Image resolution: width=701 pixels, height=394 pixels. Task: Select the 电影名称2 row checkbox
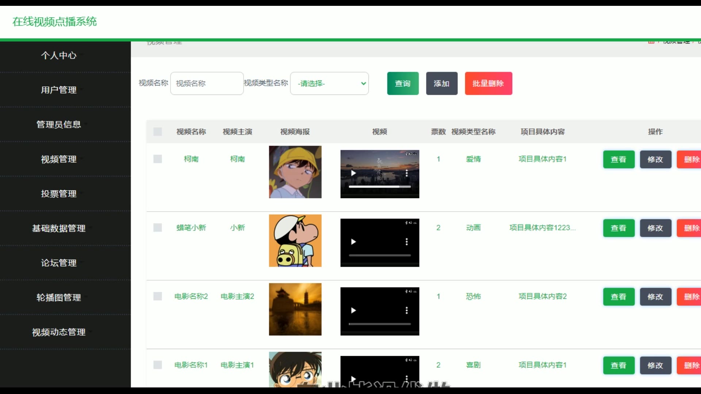click(x=158, y=296)
